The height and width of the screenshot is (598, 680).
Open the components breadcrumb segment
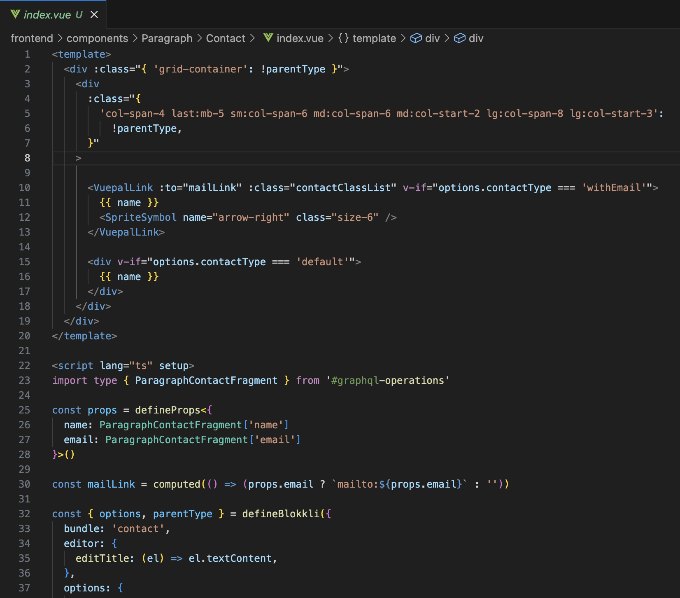click(x=97, y=38)
